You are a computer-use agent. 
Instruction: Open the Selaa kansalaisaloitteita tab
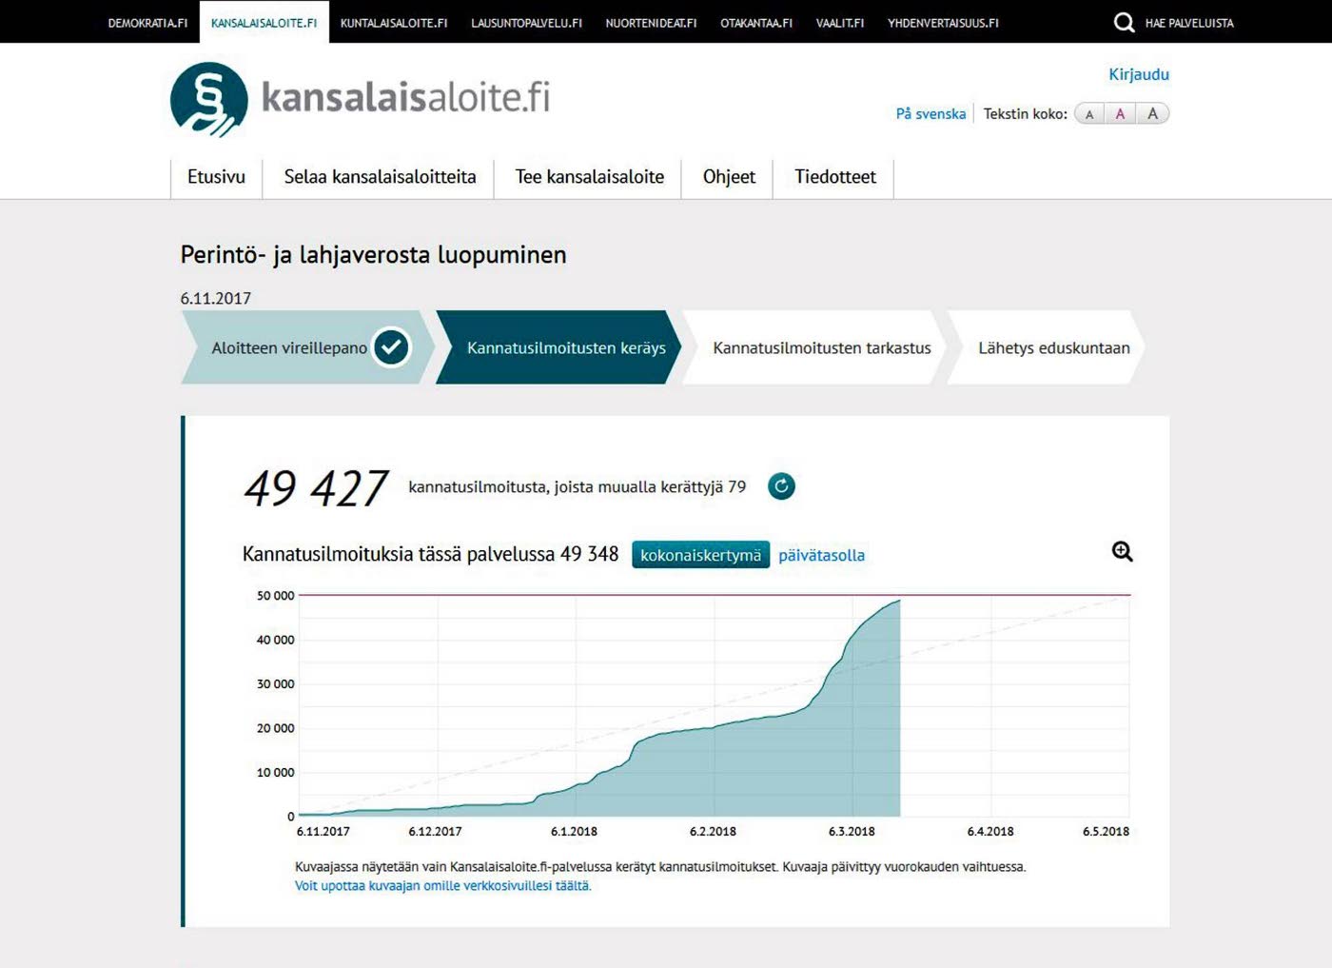click(380, 177)
